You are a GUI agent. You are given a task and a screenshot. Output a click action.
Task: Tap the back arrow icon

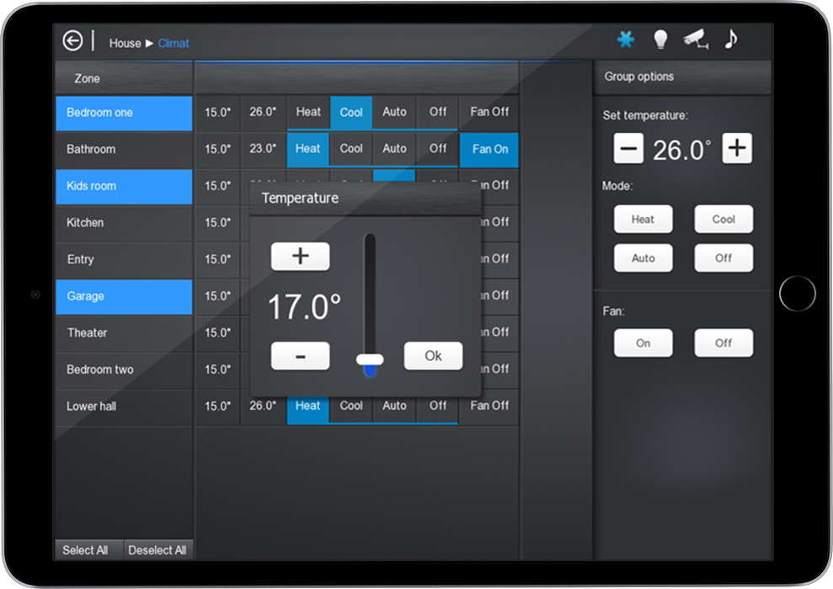click(73, 40)
